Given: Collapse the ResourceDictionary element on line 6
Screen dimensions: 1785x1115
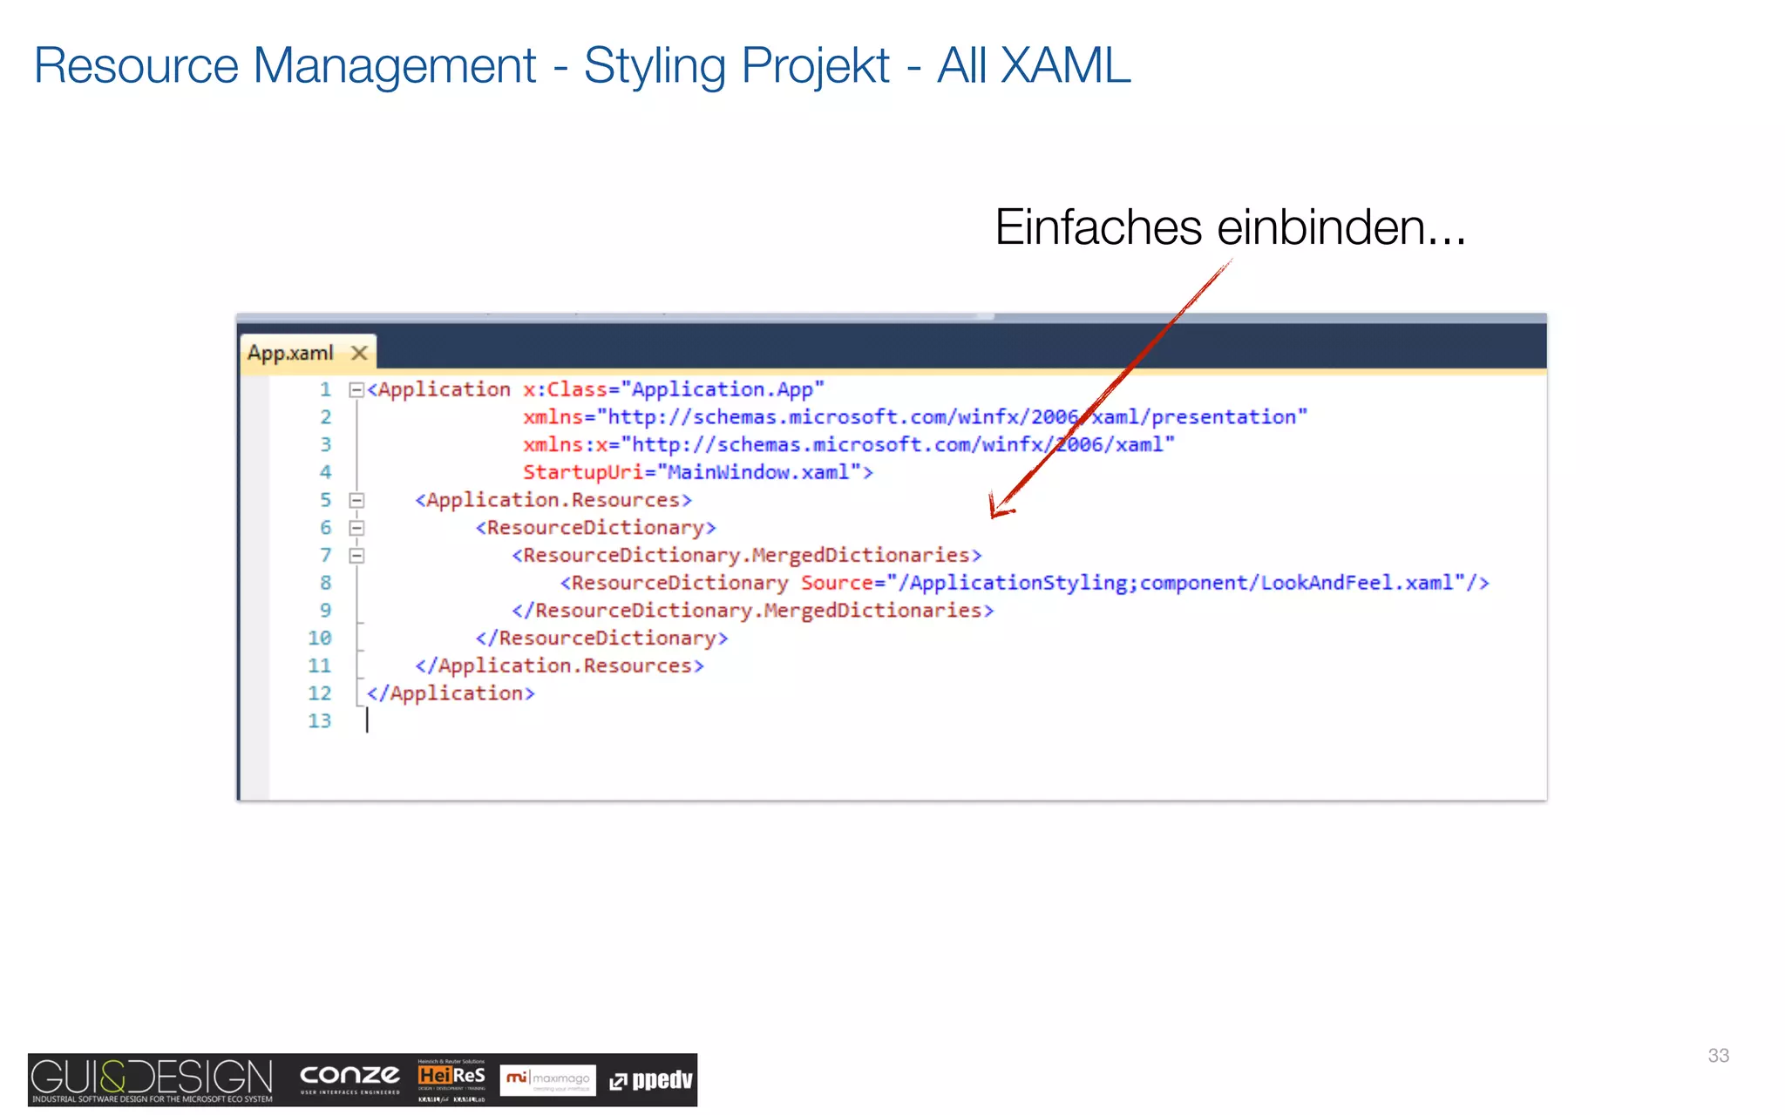Looking at the screenshot, I should (x=356, y=528).
